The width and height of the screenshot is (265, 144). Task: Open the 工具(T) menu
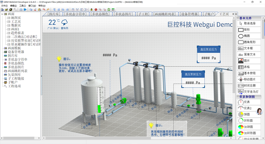point(22,6)
